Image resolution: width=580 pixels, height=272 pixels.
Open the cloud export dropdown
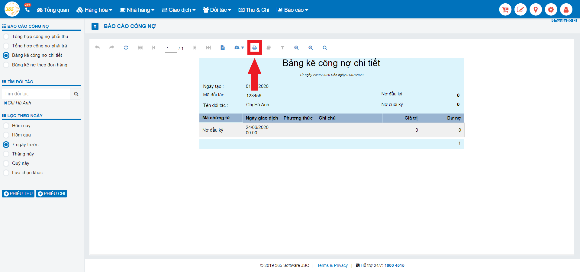[239, 48]
